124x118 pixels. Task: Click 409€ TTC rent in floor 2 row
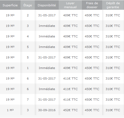point(70,15)
